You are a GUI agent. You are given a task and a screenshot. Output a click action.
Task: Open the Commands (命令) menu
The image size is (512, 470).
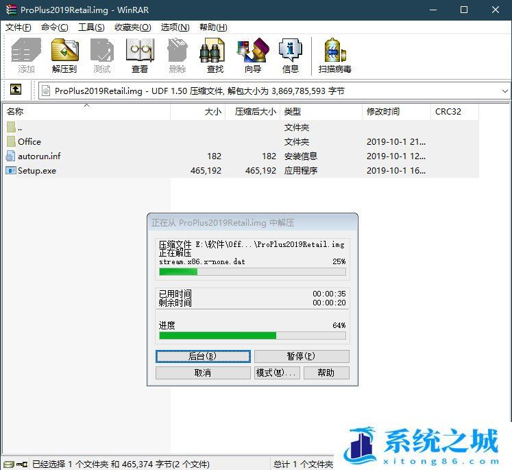pyautogui.click(x=55, y=27)
